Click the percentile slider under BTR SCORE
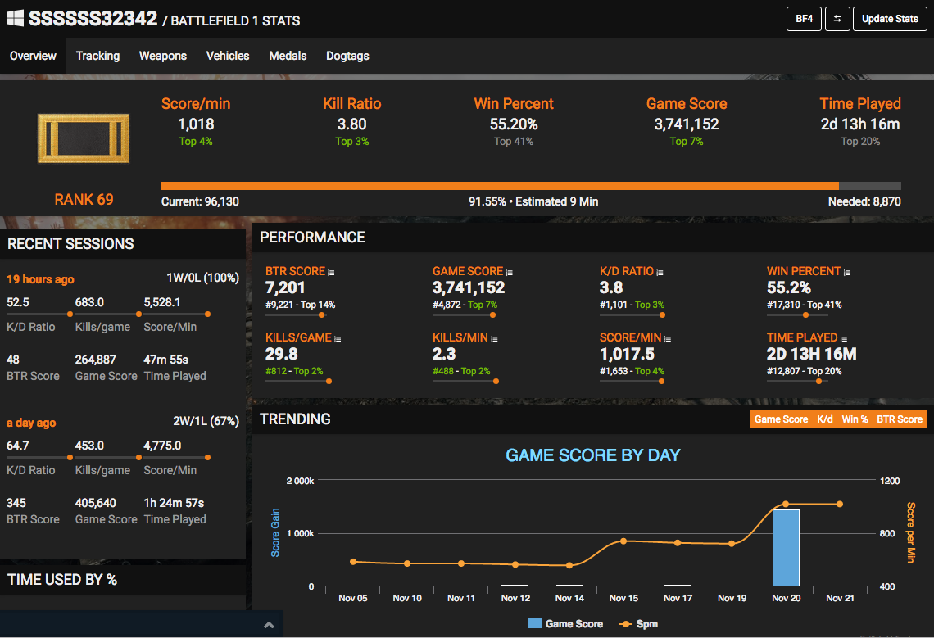This screenshot has width=934, height=638. point(296,314)
